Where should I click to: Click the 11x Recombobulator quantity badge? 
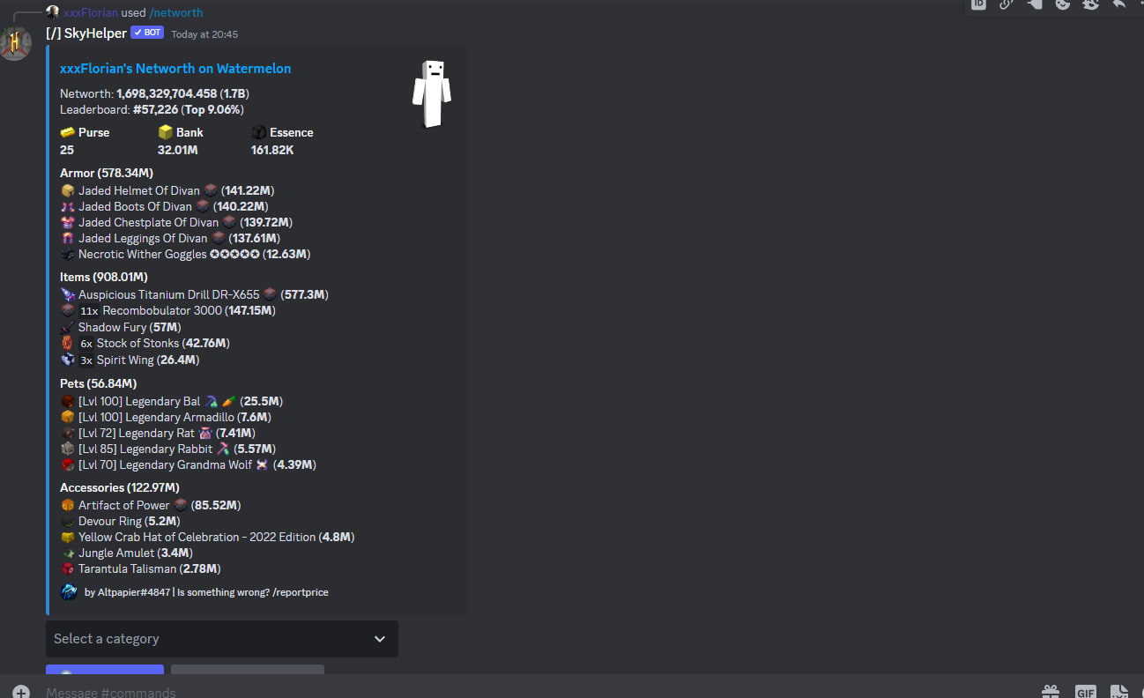pyautogui.click(x=89, y=311)
